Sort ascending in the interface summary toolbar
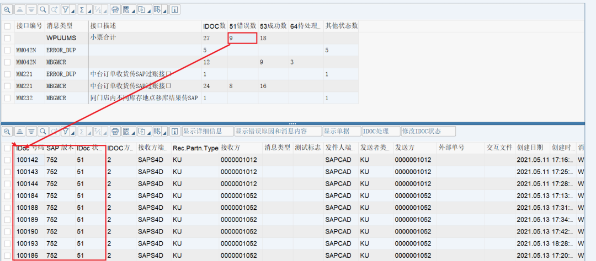The height and width of the screenshot is (261, 596). click(20, 9)
